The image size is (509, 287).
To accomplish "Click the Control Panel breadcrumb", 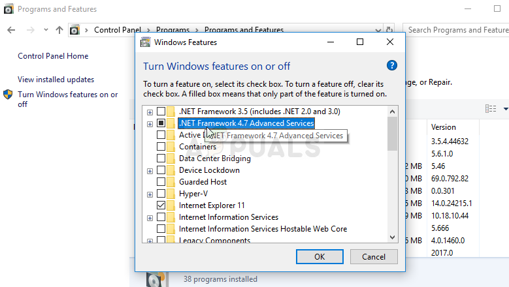I will coord(118,30).
